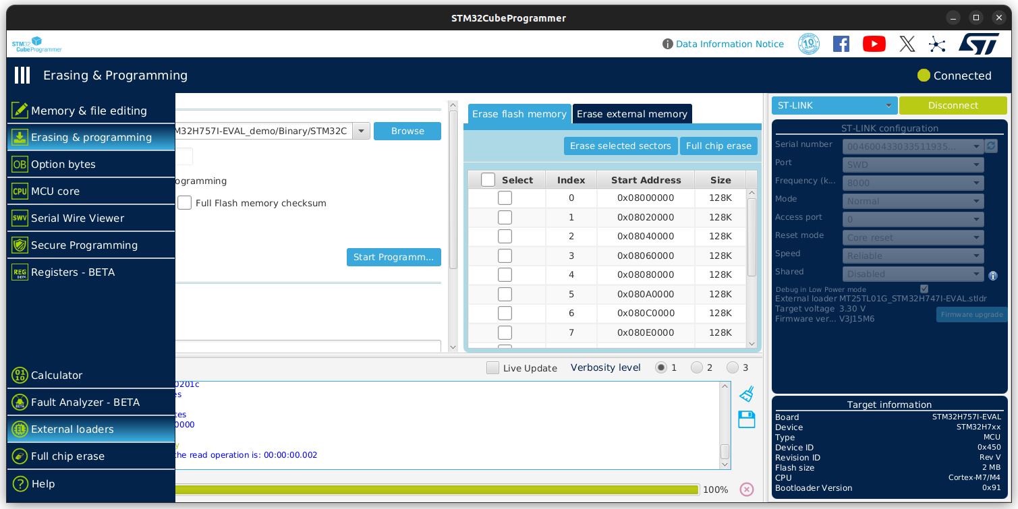The height and width of the screenshot is (509, 1018).
Task: Save the log with the floppy disk icon
Action: pyautogui.click(x=746, y=419)
